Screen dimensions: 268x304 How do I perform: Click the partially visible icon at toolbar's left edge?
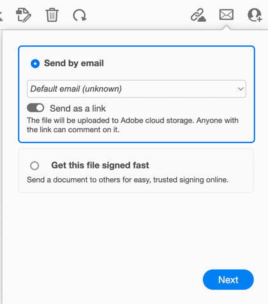pyautogui.click(x=1, y=16)
